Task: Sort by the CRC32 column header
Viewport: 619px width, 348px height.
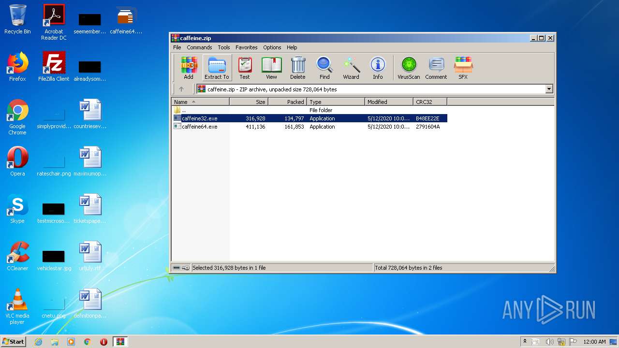Action: click(x=430, y=101)
